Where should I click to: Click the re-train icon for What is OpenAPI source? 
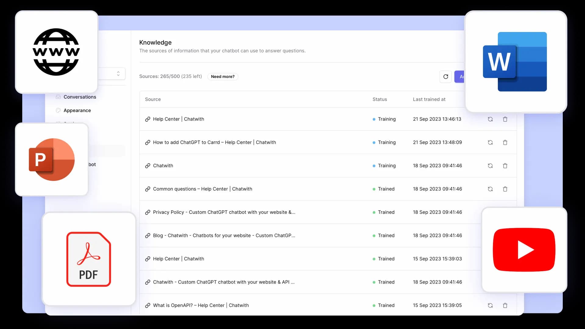(x=490, y=305)
